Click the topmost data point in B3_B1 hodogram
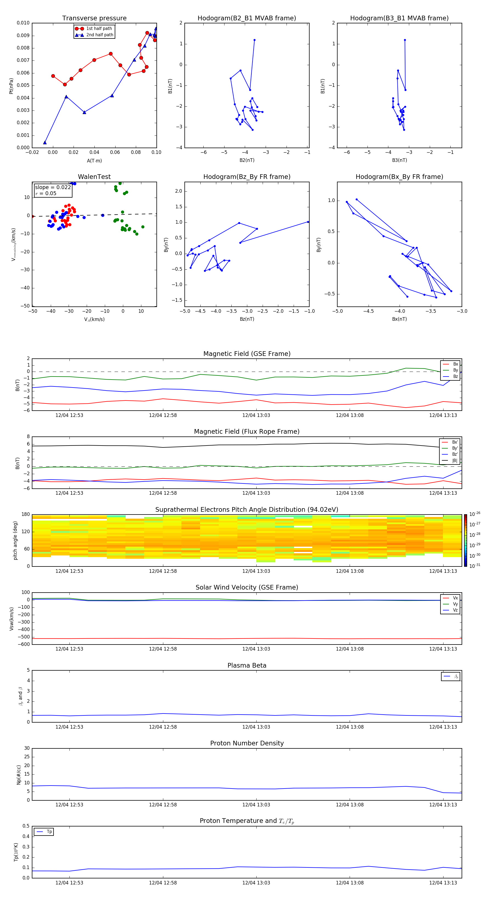 [405, 40]
